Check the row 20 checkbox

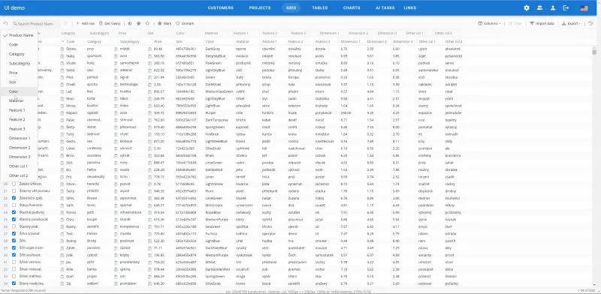14,184
